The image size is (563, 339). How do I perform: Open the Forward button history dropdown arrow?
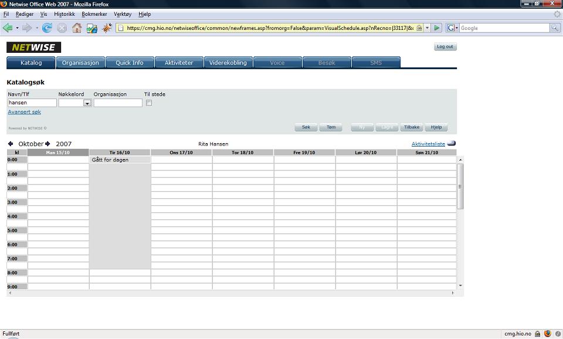[36, 28]
